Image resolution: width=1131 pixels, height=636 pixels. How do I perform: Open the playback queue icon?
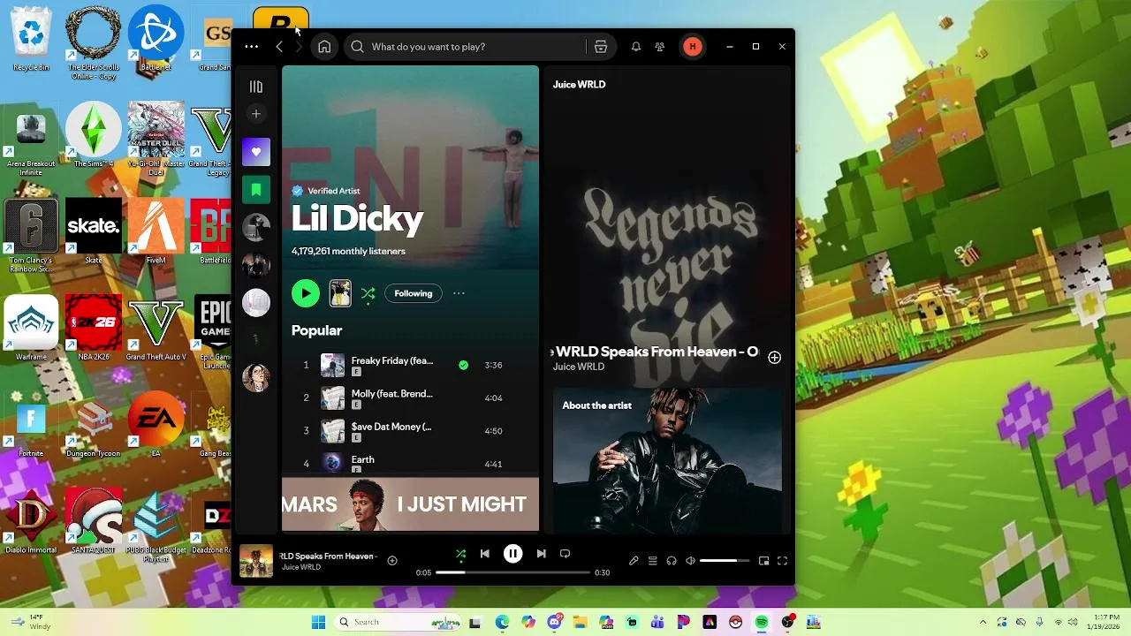653,561
